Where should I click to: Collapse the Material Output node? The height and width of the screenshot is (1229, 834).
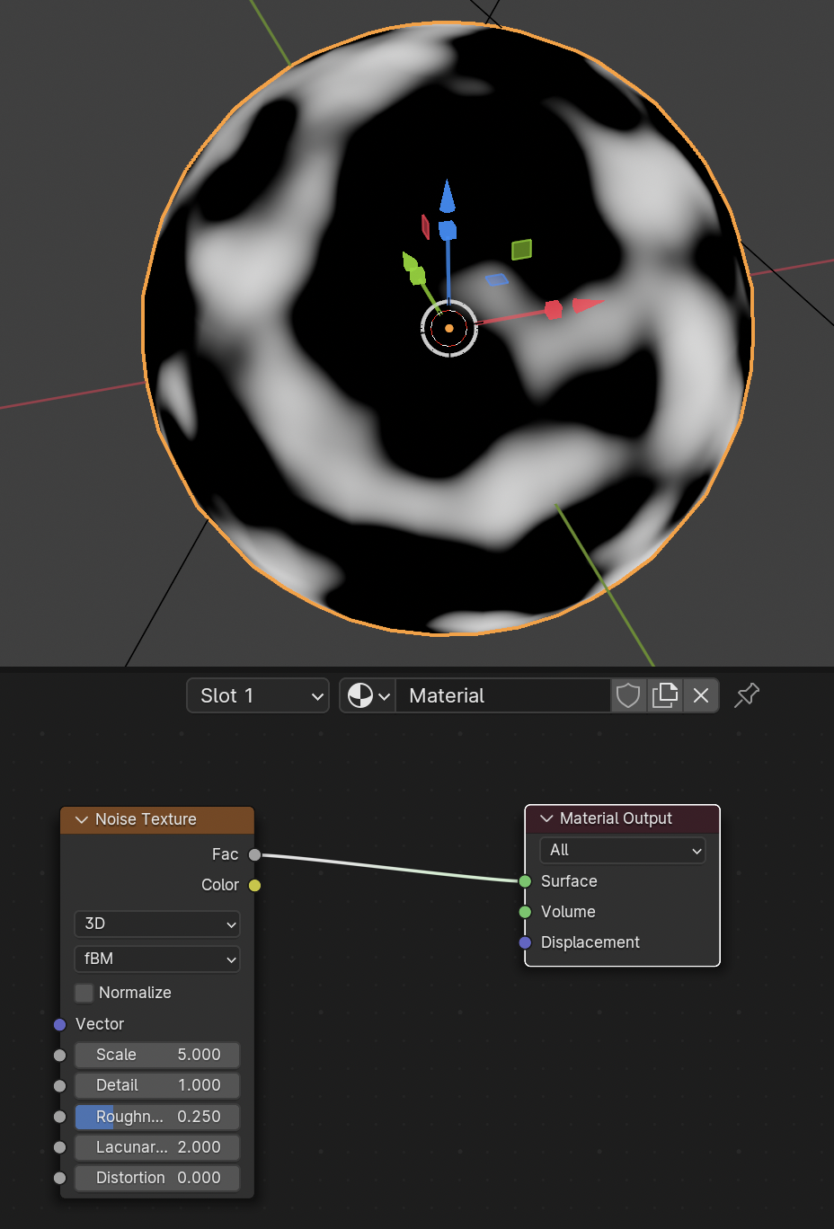click(x=546, y=818)
